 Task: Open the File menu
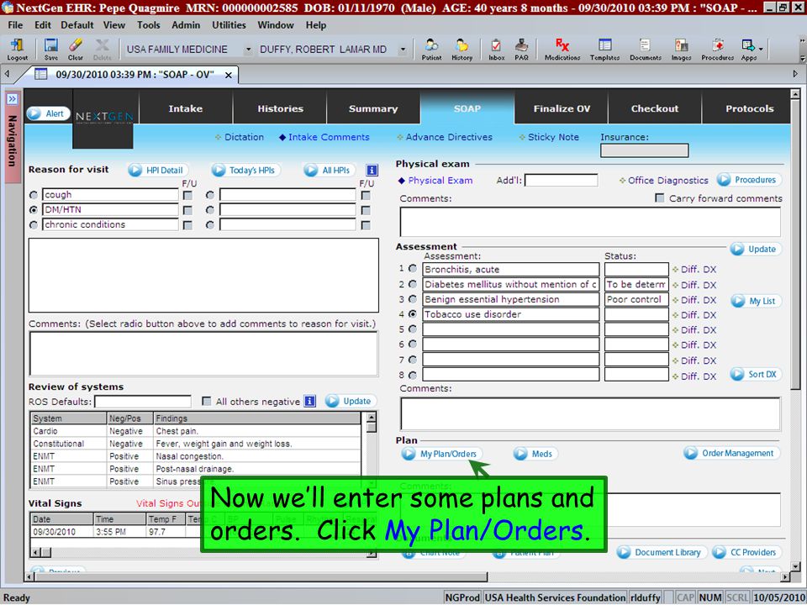pyautogui.click(x=15, y=24)
